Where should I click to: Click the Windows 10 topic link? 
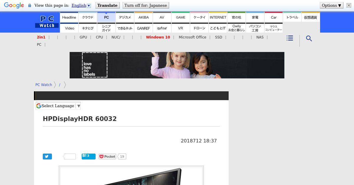pos(158,37)
